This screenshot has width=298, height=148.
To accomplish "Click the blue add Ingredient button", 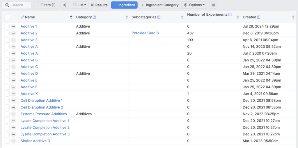I will (124, 5).
